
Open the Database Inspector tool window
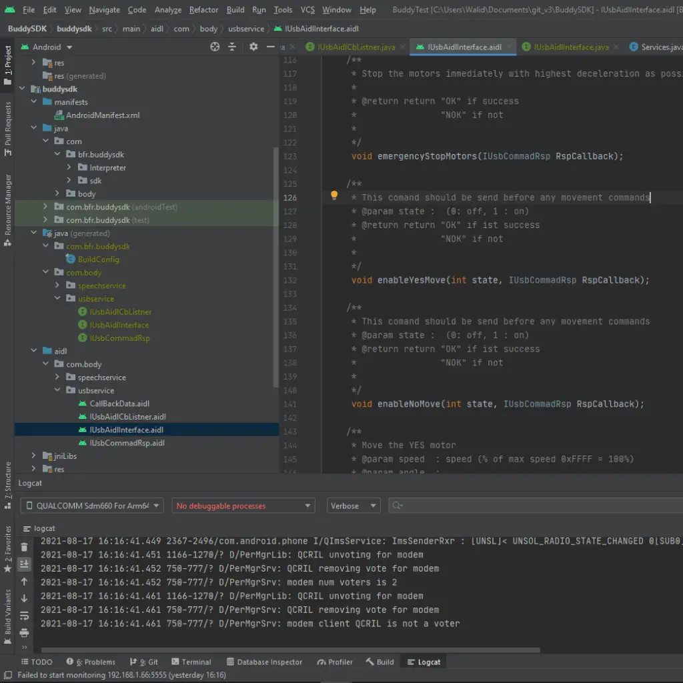pos(264,662)
